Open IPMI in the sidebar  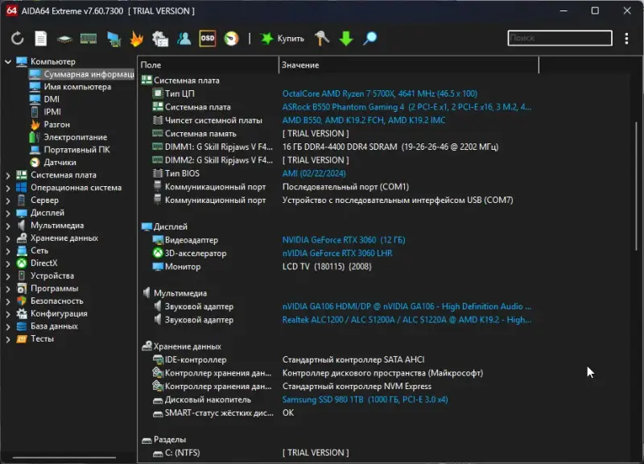(52, 112)
